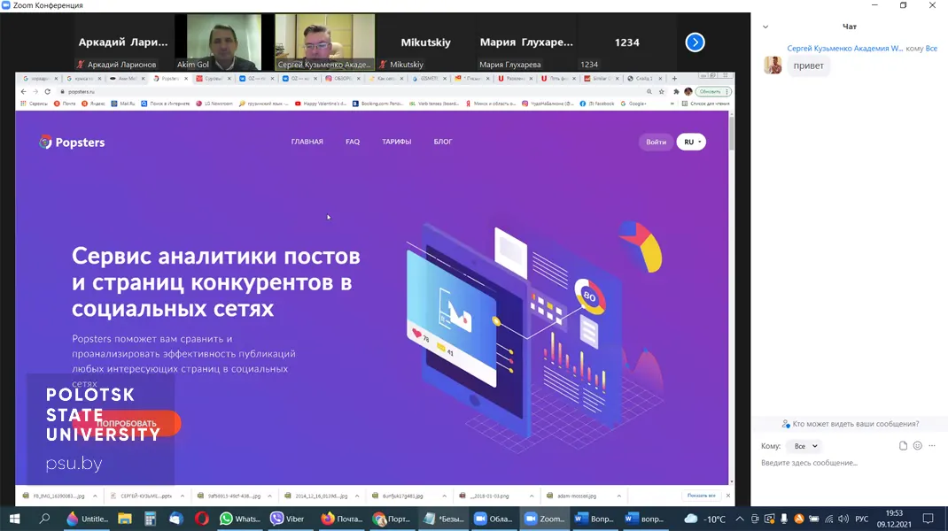Click 'Показать все' downloads button
Image resolution: width=948 pixels, height=531 pixels.
coord(702,496)
